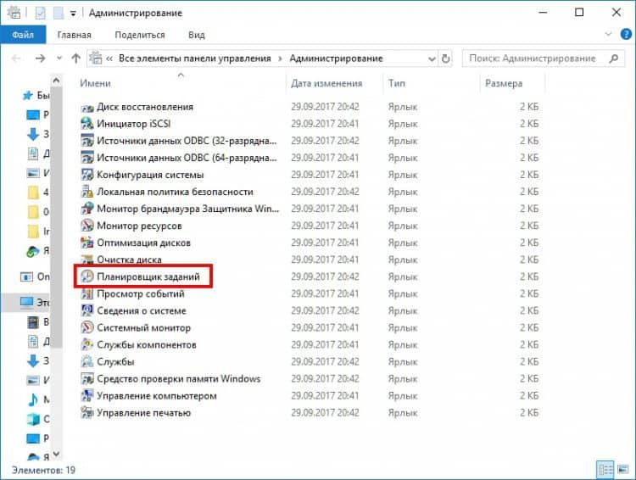Click the Управление печатью icon
This screenshot has height=480, width=636.
[87, 413]
